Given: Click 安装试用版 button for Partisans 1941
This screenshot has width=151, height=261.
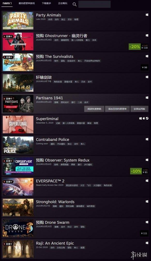Looking at the screenshot, I should pos(139,109).
